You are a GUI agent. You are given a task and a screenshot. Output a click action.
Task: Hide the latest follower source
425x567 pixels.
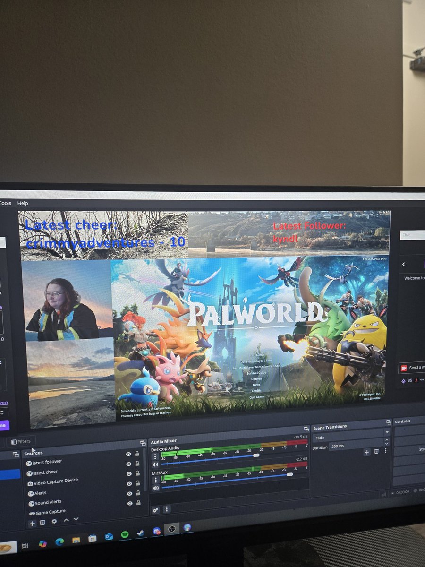(x=128, y=454)
